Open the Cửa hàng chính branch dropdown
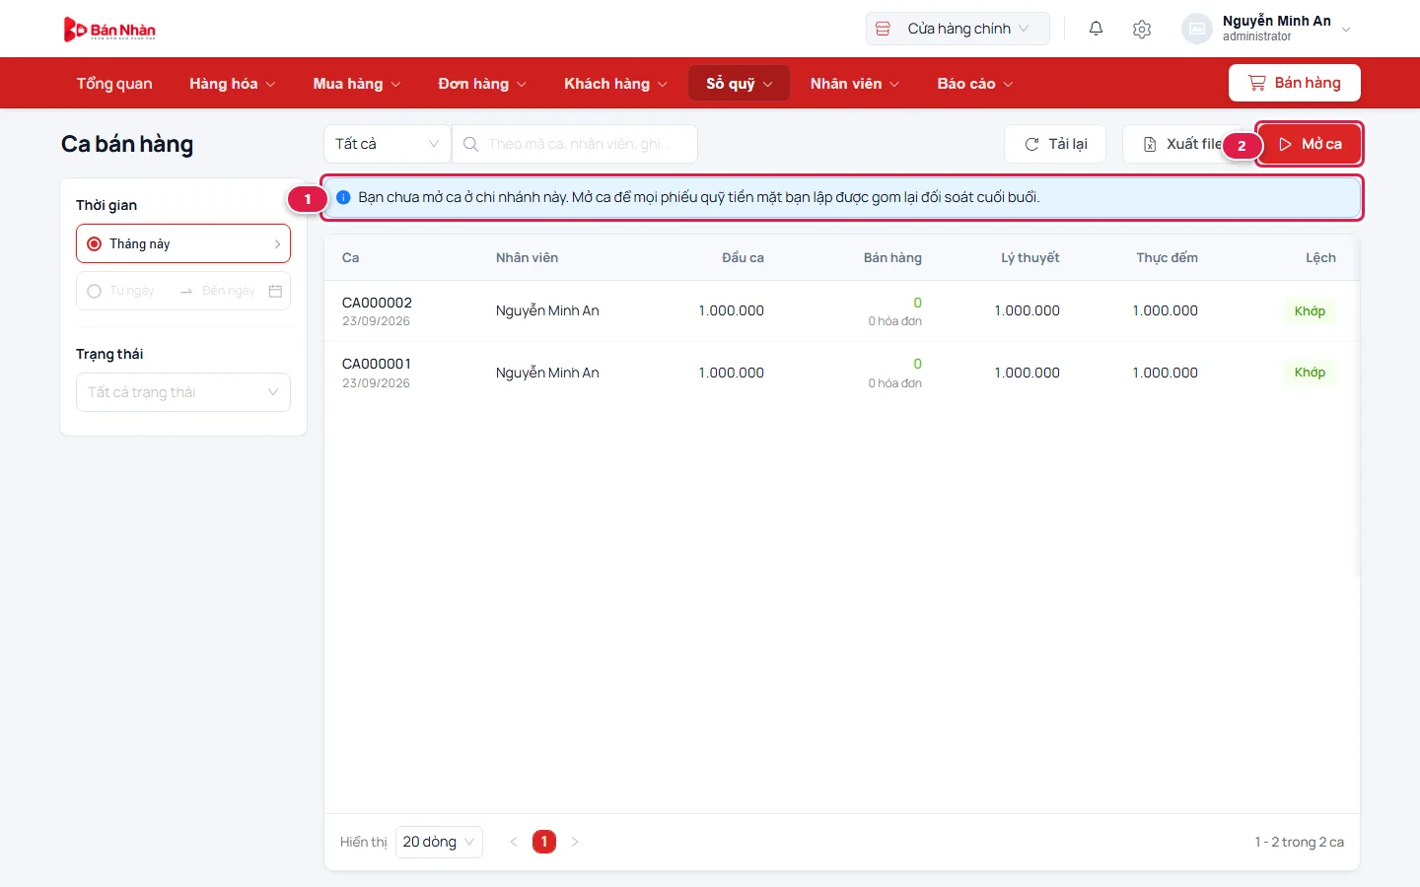Image resolution: width=1420 pixels, height=887 pixels. point(958,29)
